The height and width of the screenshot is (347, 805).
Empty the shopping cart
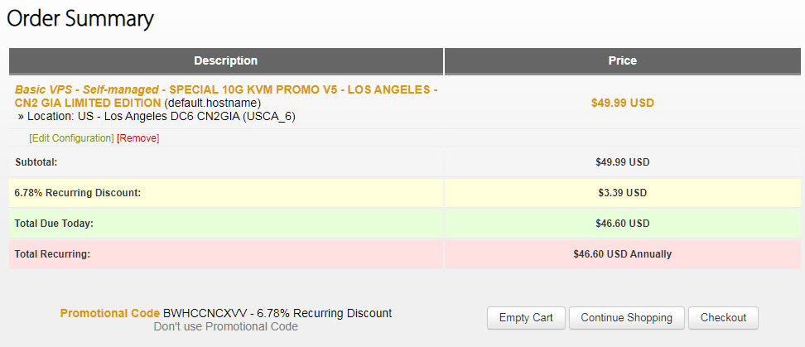pyautogui.click(x=526, y=318)
